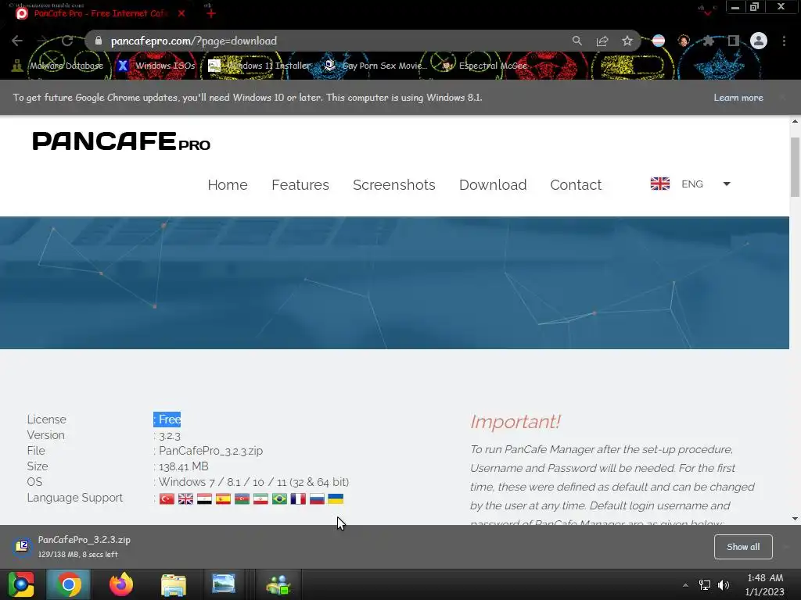Open the Chrome profile avatar
The height and width of the screenshot is (600, 801).
click(759, 41)
